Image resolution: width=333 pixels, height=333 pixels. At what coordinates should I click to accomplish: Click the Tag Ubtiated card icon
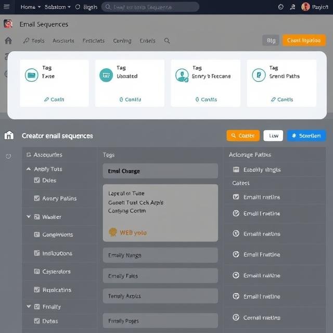click(x=106, y=75)
